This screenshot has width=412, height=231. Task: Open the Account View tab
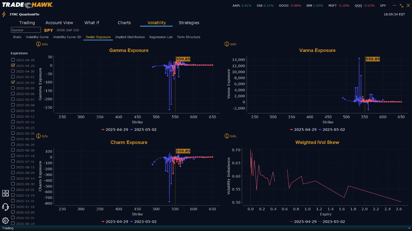click(59, 23)
